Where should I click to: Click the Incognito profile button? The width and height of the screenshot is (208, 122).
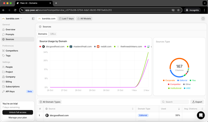192,10
